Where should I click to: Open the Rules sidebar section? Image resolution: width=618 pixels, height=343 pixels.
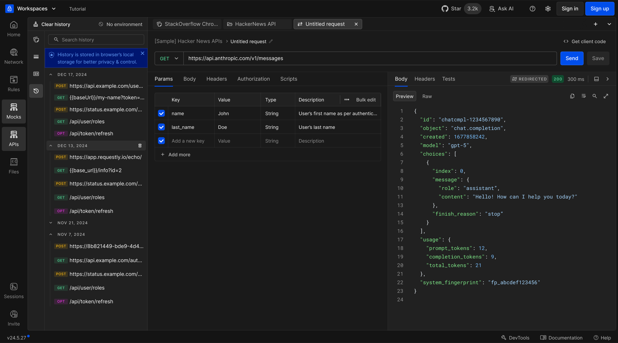[14, 84]
